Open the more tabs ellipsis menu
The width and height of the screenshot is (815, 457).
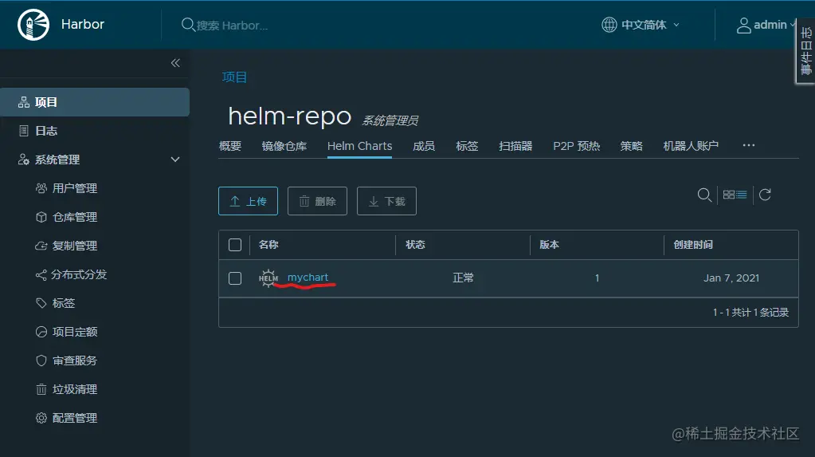[748, 145]
